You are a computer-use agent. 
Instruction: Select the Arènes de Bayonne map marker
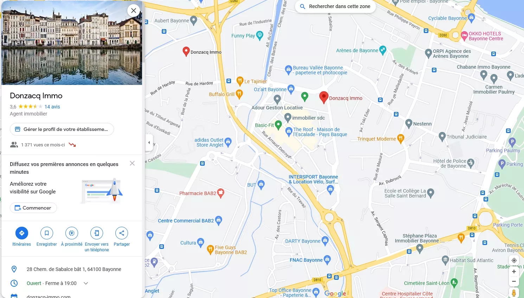pyautogui.click(x=383, y=50)
